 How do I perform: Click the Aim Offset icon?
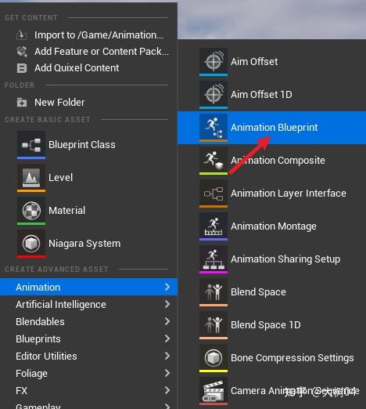tap(213, 62)
